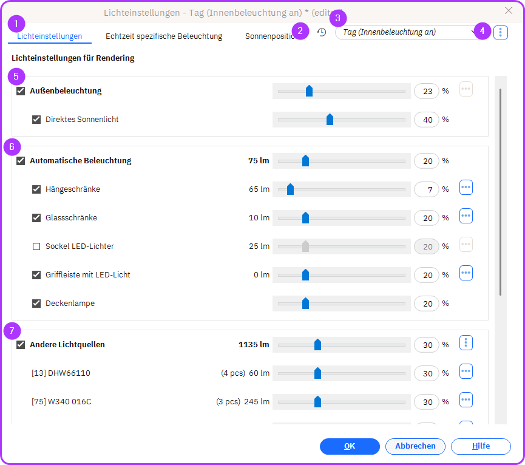This screenshot has width=525, height=465.
Task: Open the vertical three-dot menu beside preset dropdown
Action: point(500,32)
